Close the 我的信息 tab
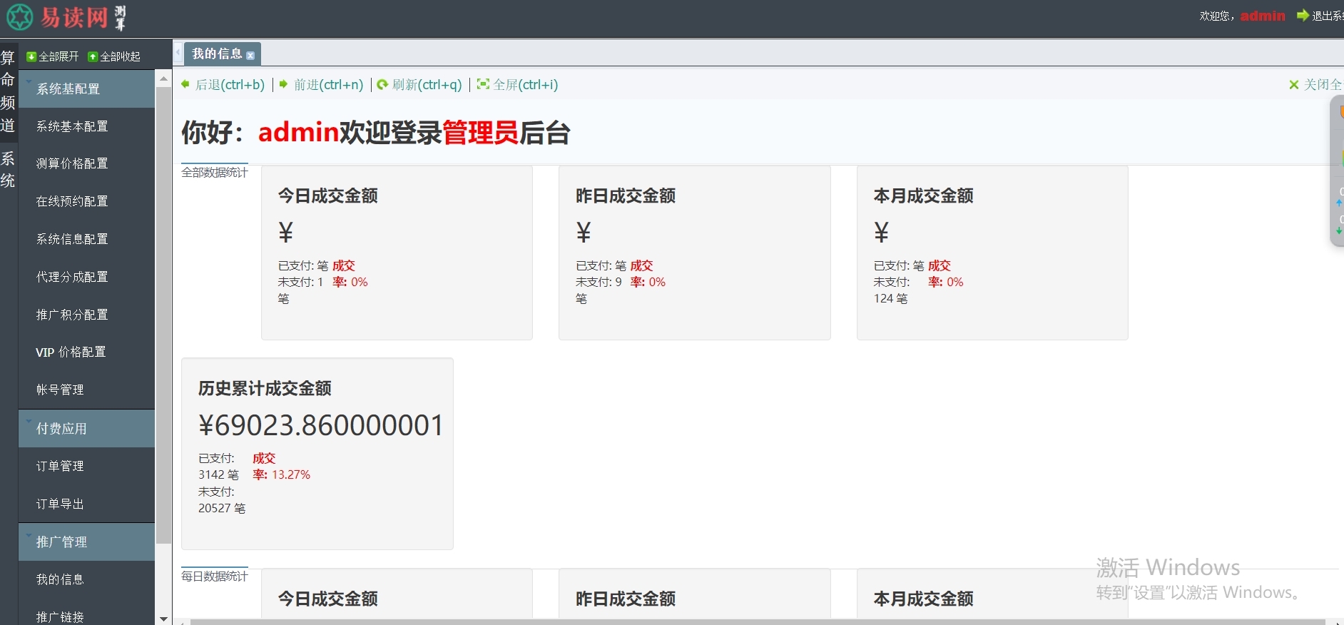Image resolution: width=1344 pixels, height=625 pixels. click(250, 55)
